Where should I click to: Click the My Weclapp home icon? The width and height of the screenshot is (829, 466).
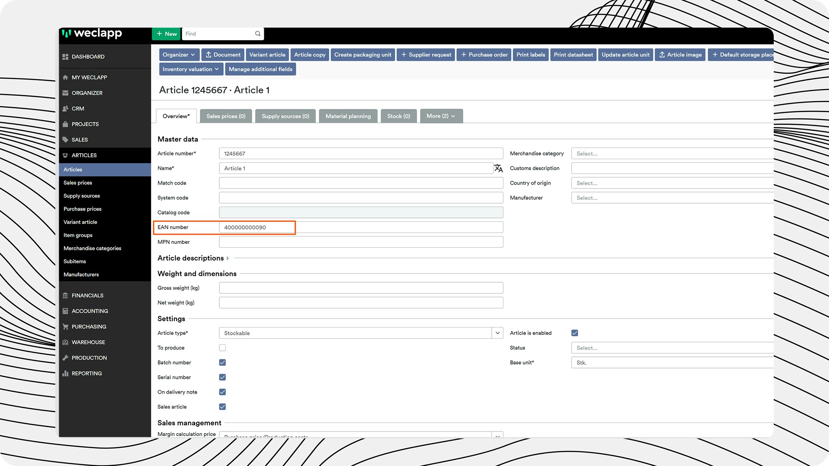65,78
